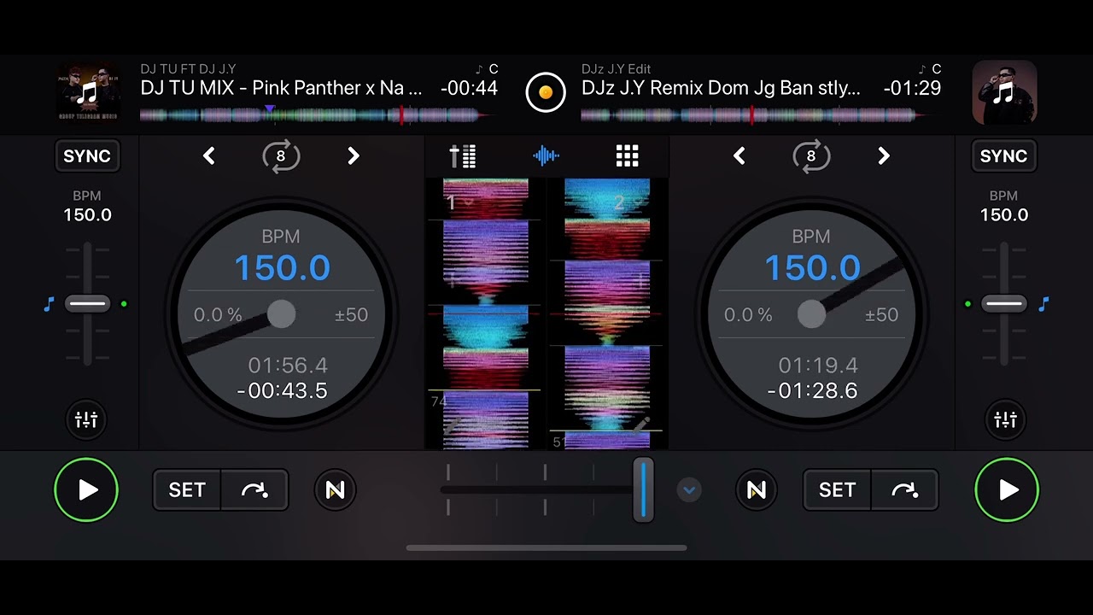Jump to cue on right deck
Screen dimensions: 1093x615
[x=904, y=490]
